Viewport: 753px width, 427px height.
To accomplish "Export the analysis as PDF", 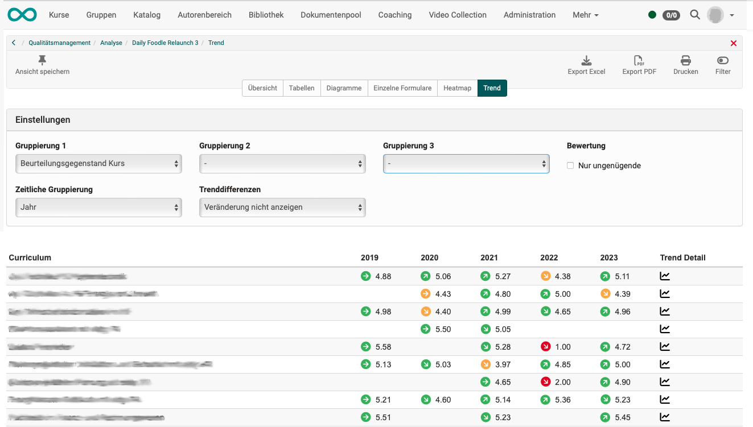I will 639,64.
